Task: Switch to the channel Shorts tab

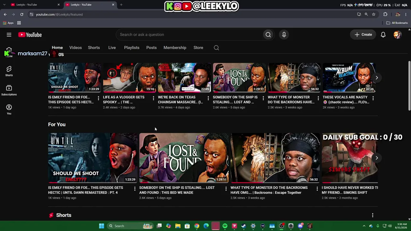Action: 94,48
